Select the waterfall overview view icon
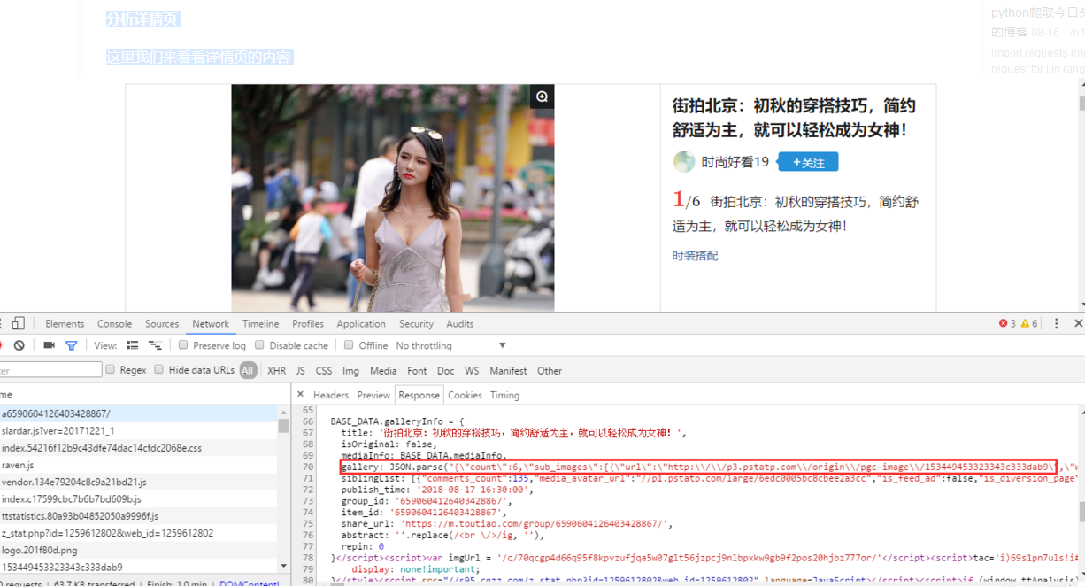This screenshot has height=587, width=1085. coord(155,345)
